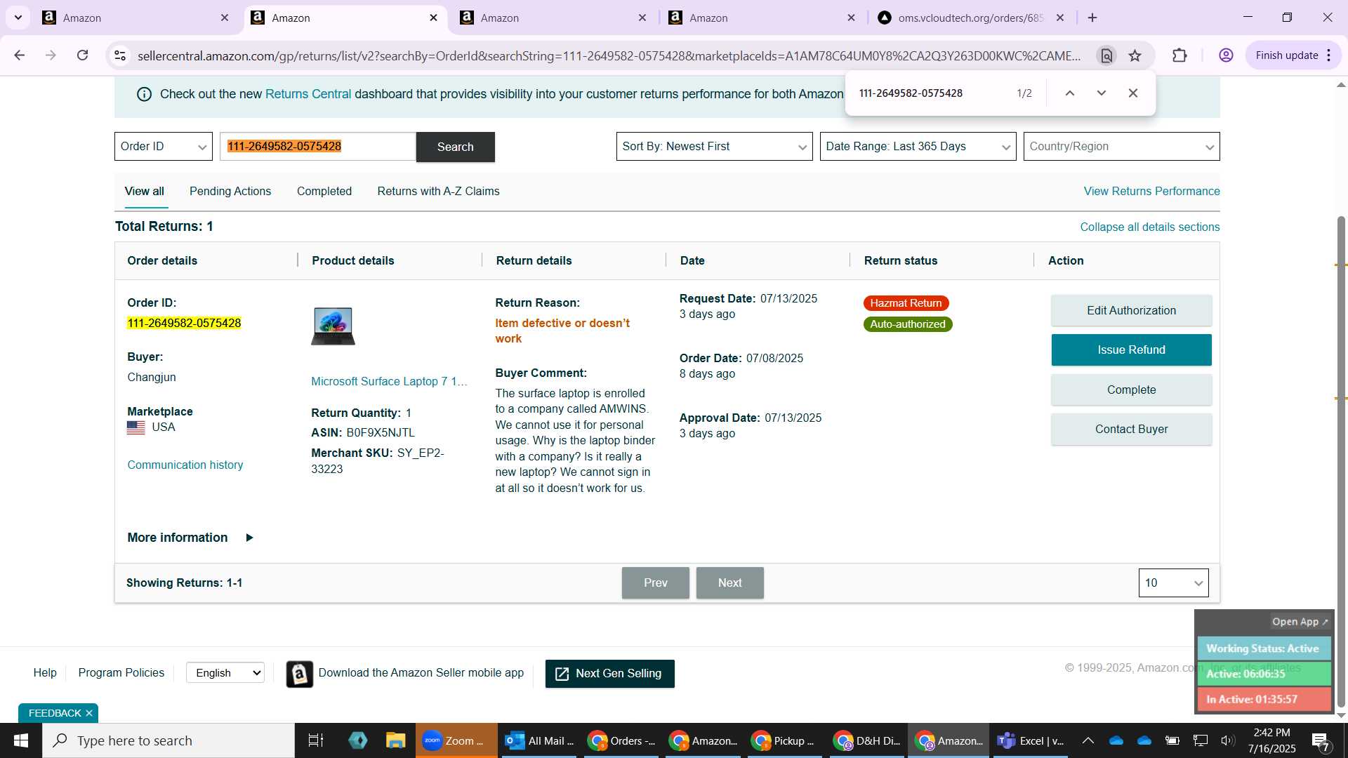Click the browser back arrow
This screenshot has width=1348, height=758.
pos(20,55)
